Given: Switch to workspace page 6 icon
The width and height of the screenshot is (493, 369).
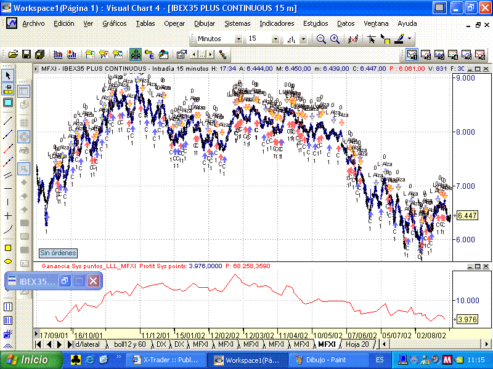Looking at the screenshot, I should point(480,55).
